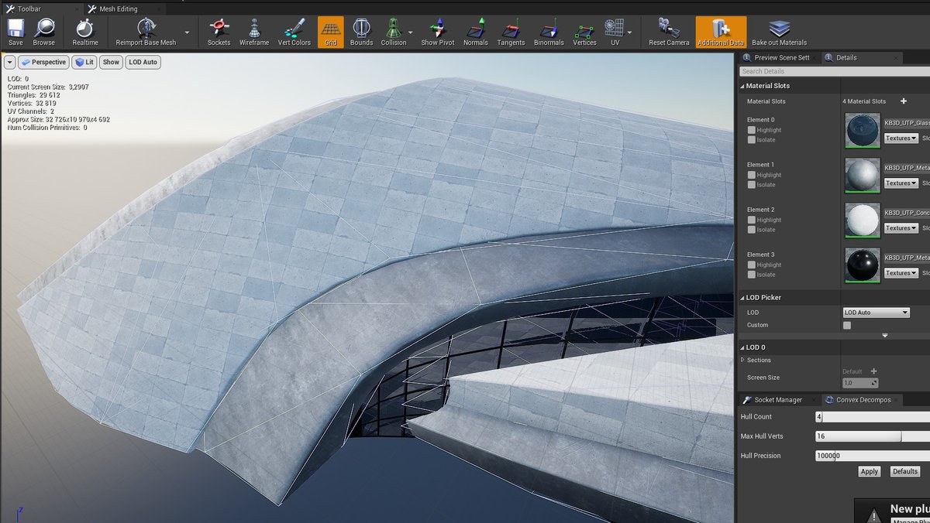Enable Highlight for Element 2
The image size is (930, 523).
tap(751, 220)
